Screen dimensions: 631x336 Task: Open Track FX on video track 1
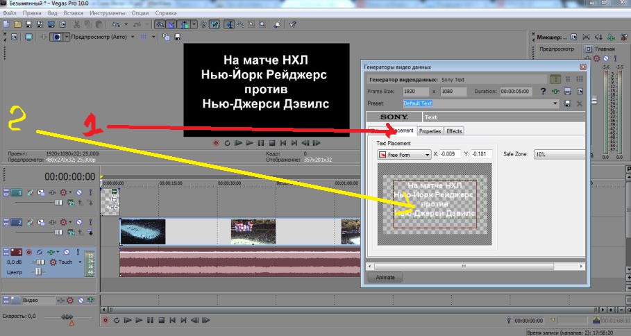pos(52,193)
